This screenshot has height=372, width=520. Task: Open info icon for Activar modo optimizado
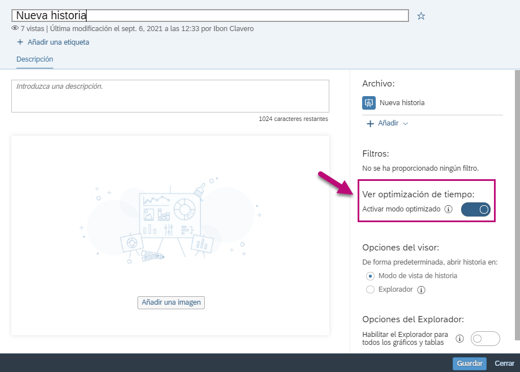(x=448, y=209)
